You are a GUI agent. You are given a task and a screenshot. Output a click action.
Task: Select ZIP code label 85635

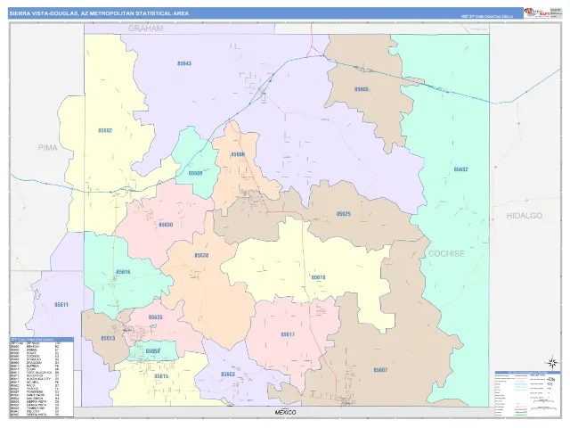point(155,317)
